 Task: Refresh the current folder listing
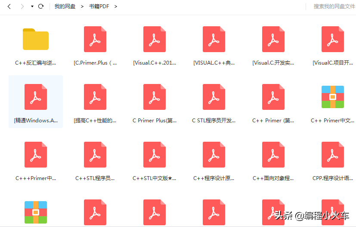41,6
